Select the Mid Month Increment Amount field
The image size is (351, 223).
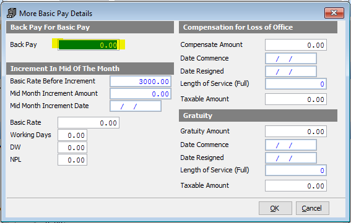point(141,94)
